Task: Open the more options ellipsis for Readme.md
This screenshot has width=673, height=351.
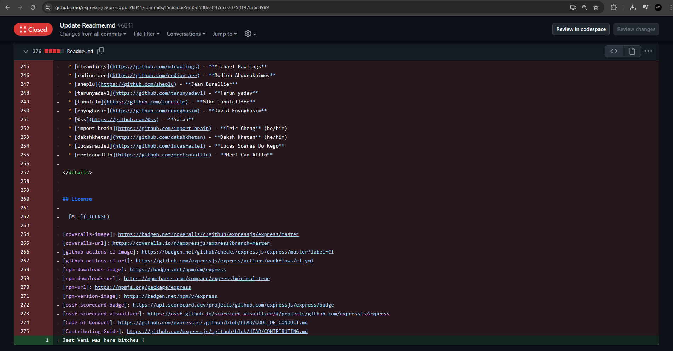Action: tap(648, 51)
